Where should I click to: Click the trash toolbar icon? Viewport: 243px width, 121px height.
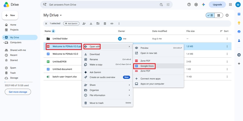(x=105, y=24)
